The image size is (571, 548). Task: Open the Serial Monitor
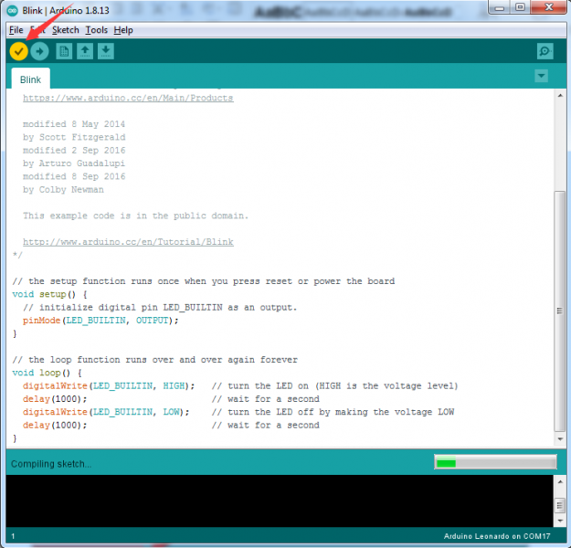(545, 51)
